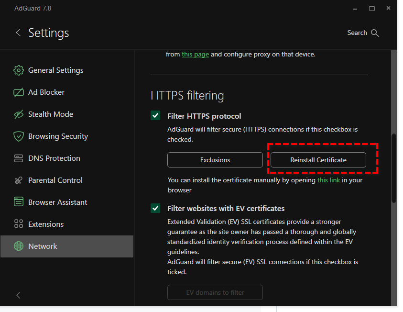
Task: Open Parental Control section
Action: 67,180
